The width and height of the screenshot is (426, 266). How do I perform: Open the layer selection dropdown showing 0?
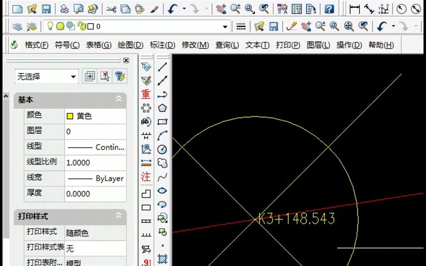(225, 26)
